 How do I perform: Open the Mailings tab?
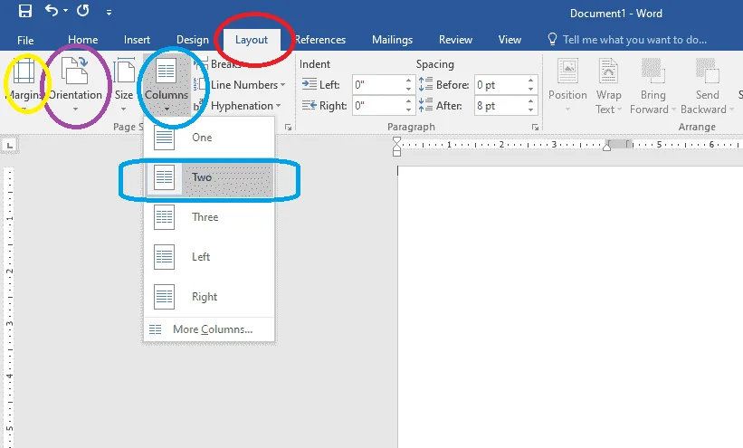[x=392, y=40]
